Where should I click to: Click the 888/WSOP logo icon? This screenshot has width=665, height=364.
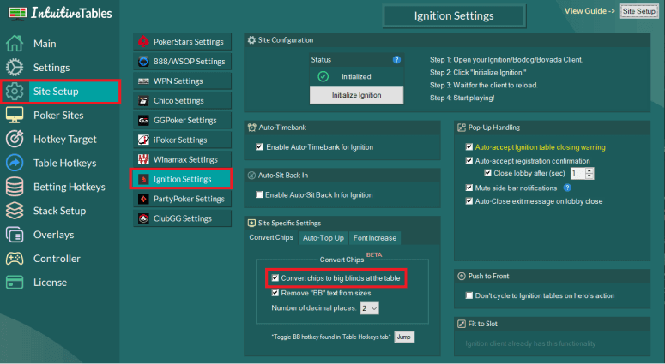coord(143,62)
